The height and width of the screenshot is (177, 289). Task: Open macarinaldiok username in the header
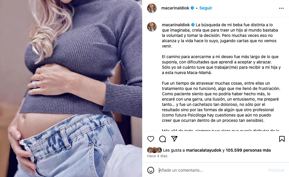pyautogui.click(x=175, y=8)
